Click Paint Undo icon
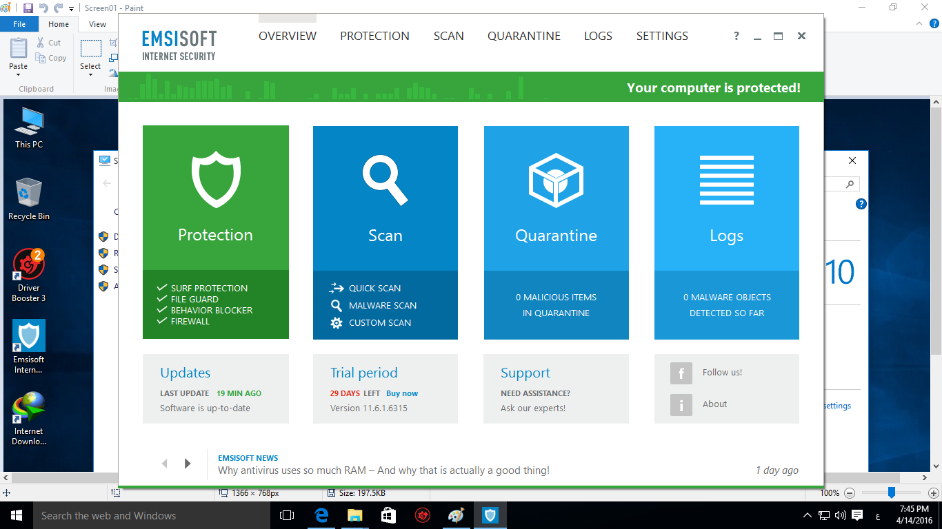The height and width of the screenshot is (529, 942). coord(43,8)
